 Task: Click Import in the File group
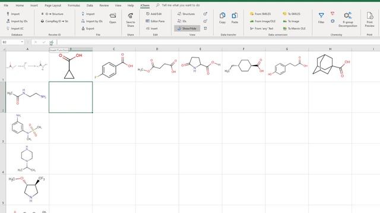(x=88, y=14)
